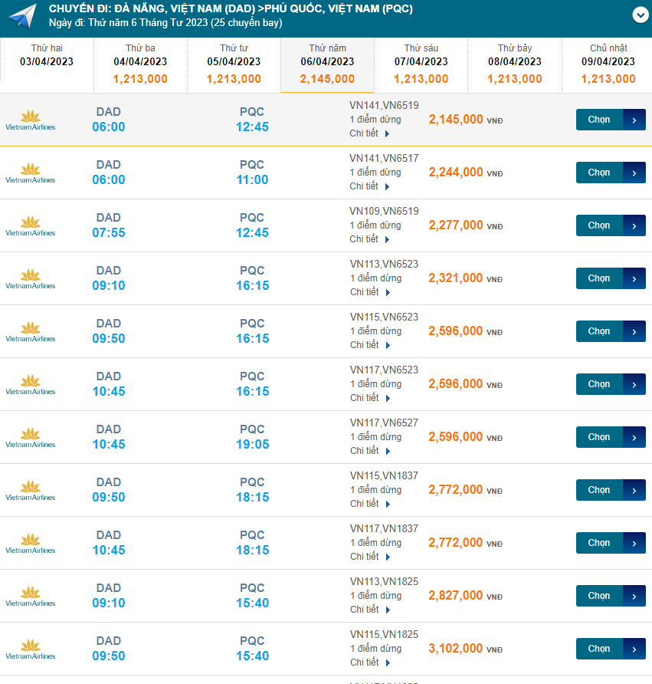The image size is (652, 684).
Task: Click Vietnam Airlines logo on first flight row
Action: click(31, 120)
